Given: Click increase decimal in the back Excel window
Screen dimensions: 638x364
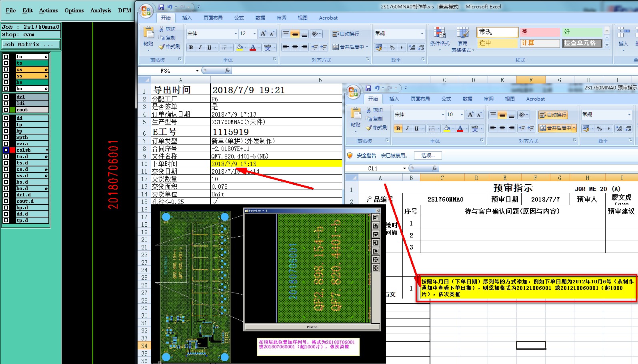Looking at the screenshot, I should point(412,47).
